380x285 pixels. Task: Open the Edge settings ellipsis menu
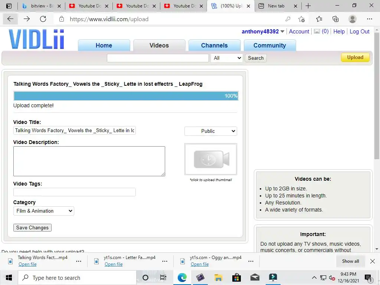click(x=369, y=19)
